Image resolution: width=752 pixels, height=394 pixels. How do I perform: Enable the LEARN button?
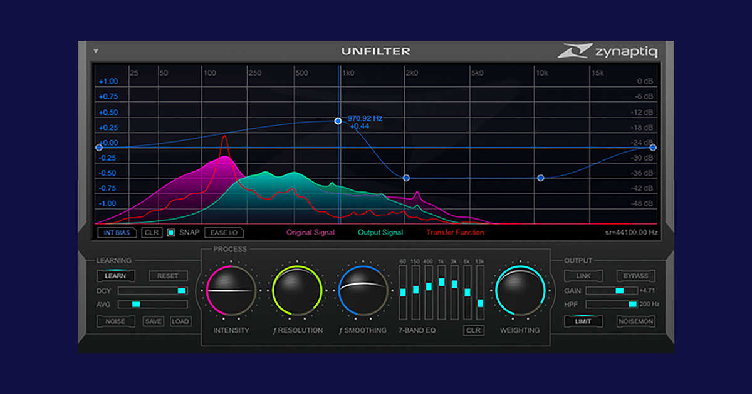(115, 276)
